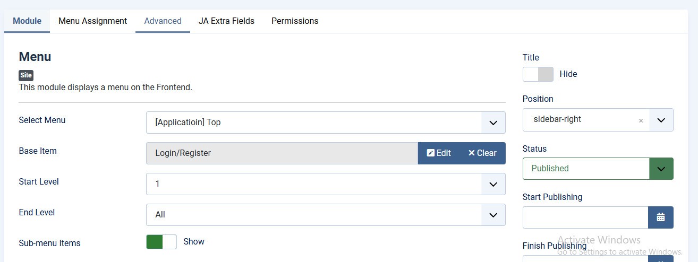Switch to the Menu Assignment tab
Screen dimensions: 698x262
point(92,21)
